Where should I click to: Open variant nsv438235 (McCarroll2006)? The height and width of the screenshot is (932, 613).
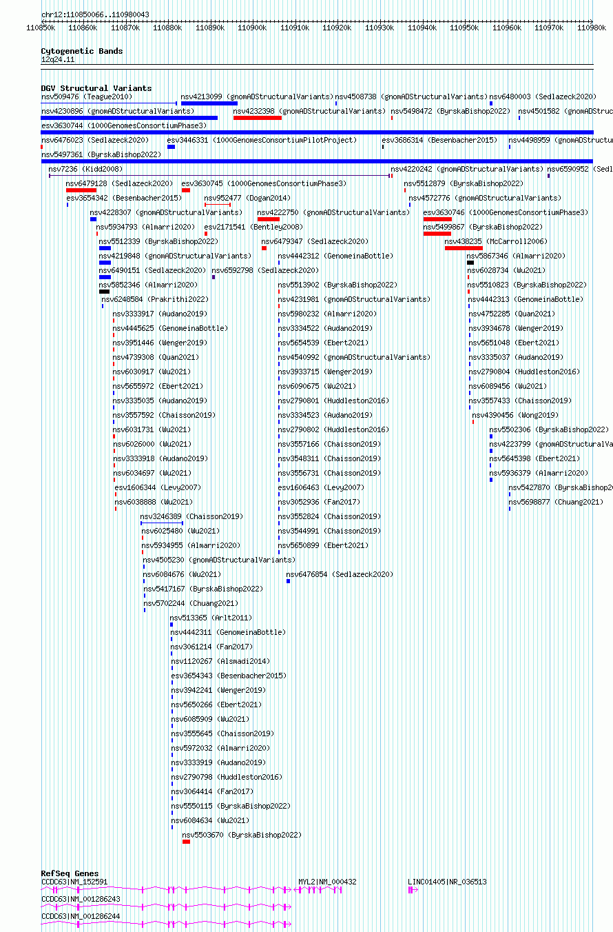[x=495, y=241]
